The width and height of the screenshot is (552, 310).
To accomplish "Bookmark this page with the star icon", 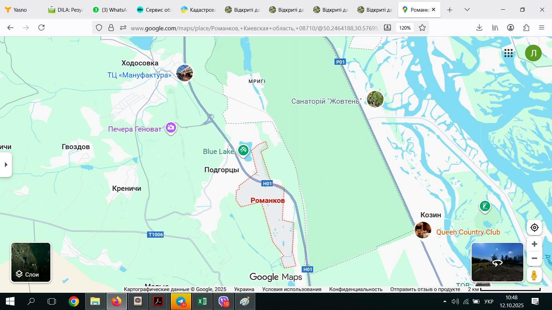I will [x=422, y=28].
